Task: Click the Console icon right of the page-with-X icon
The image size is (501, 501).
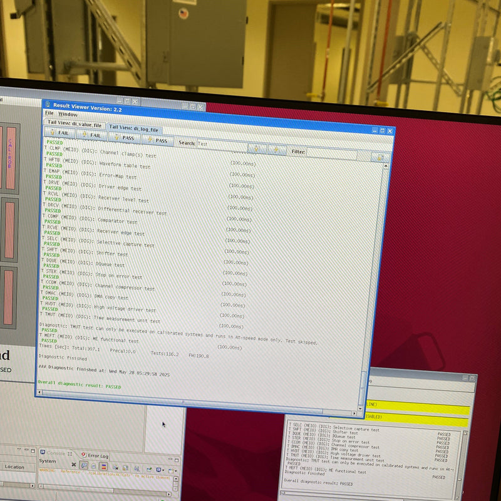Action: coord(125,468)
